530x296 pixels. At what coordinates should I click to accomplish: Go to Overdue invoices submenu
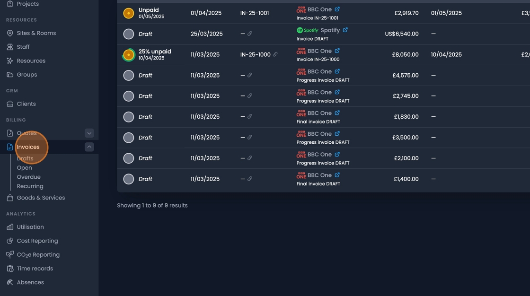[x=29, y=177]
